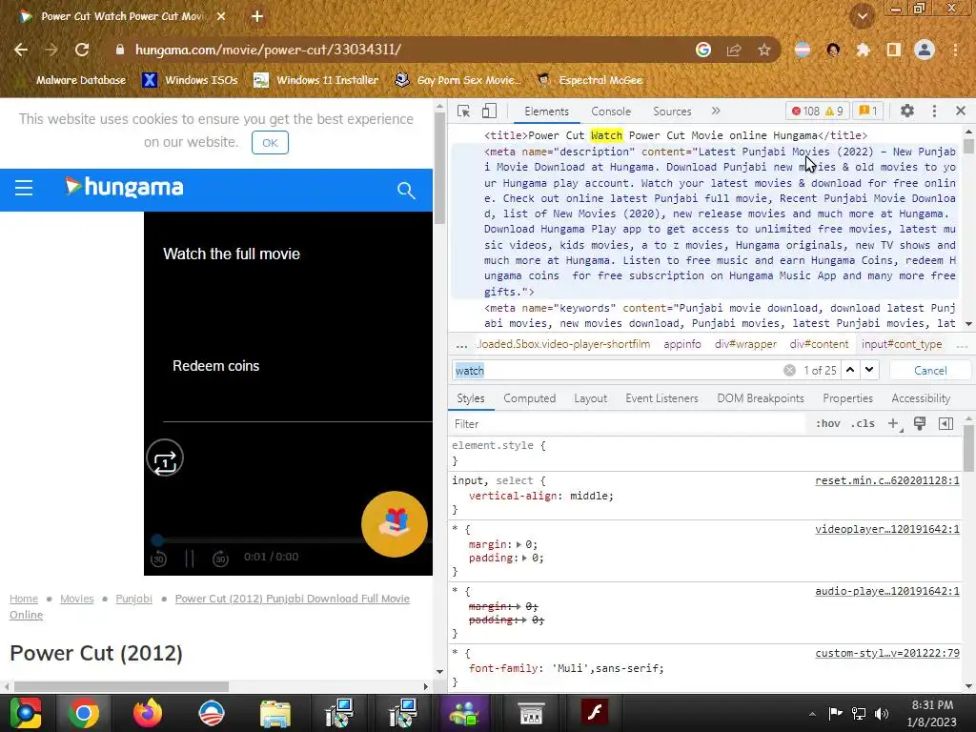Image resolution: width=976 pixels, height=732 pixels.
Task: Go to previous search result arrow
Action: [850, 370]
